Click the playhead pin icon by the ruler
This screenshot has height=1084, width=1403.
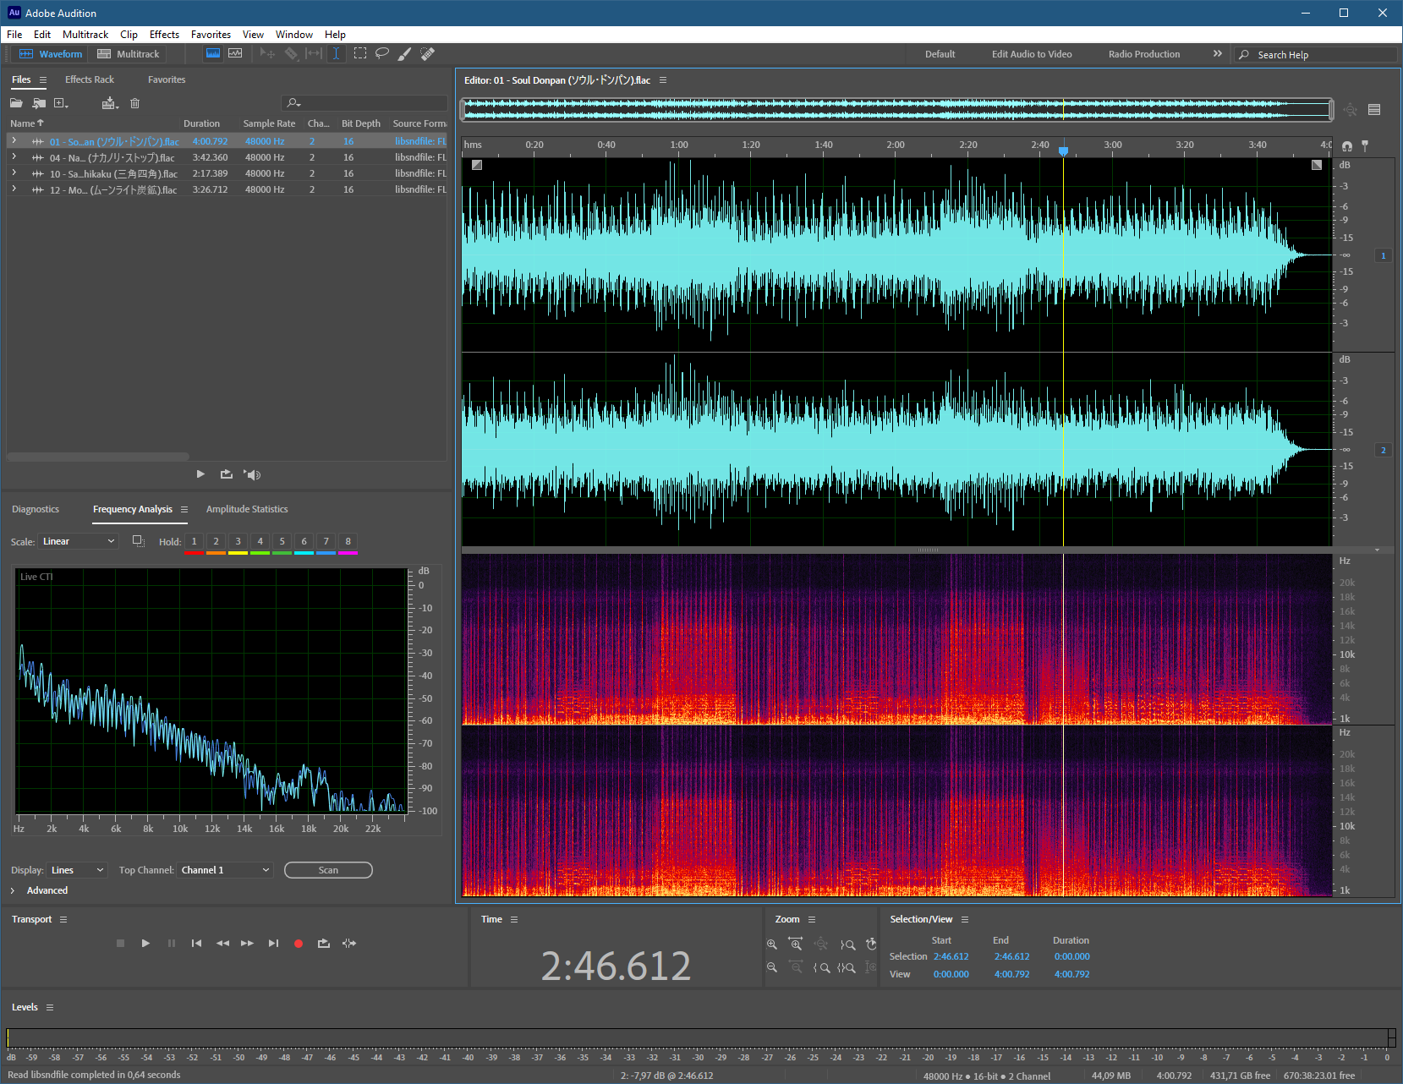click(1365, 146)
